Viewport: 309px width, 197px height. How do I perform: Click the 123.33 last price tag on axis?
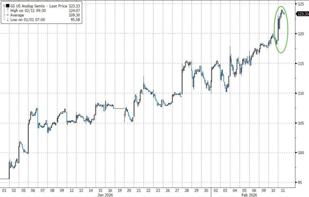point(303,14)
